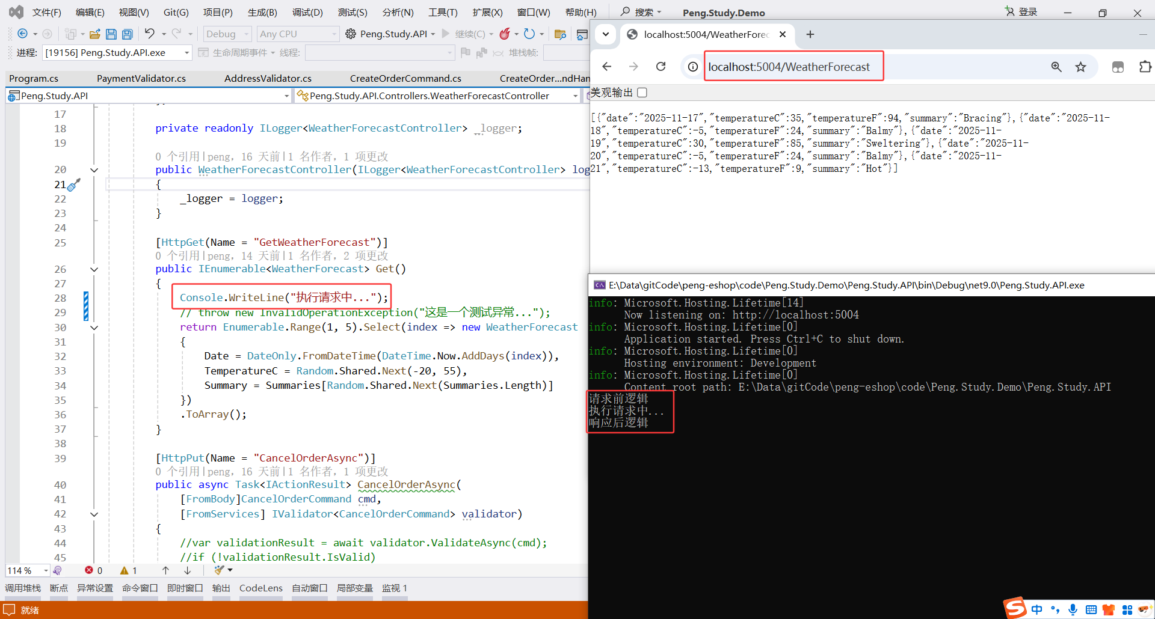Screen dimensions: 1155x619
Task: Open the find in files folder-search icon
Action: click(560, 34)
